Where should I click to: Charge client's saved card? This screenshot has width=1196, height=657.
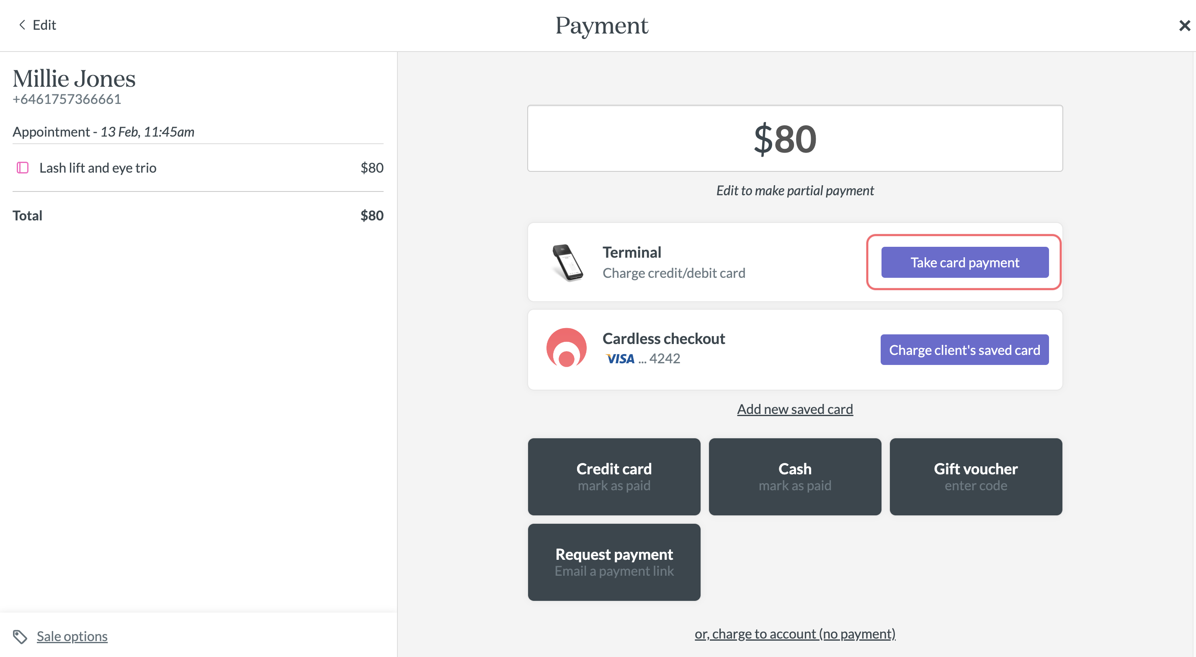pos(964,350)
